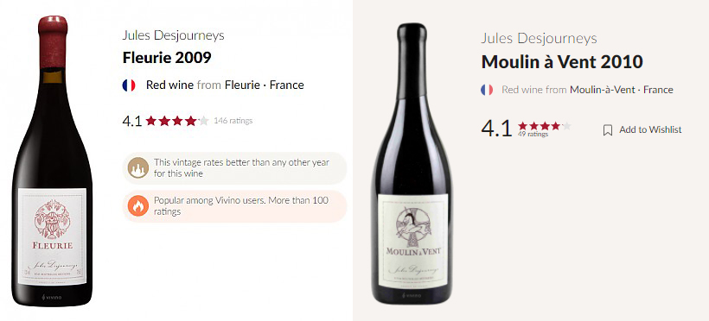Click the best-vintage bottles badge icon
Screen dimensions: 709x321
138,168
